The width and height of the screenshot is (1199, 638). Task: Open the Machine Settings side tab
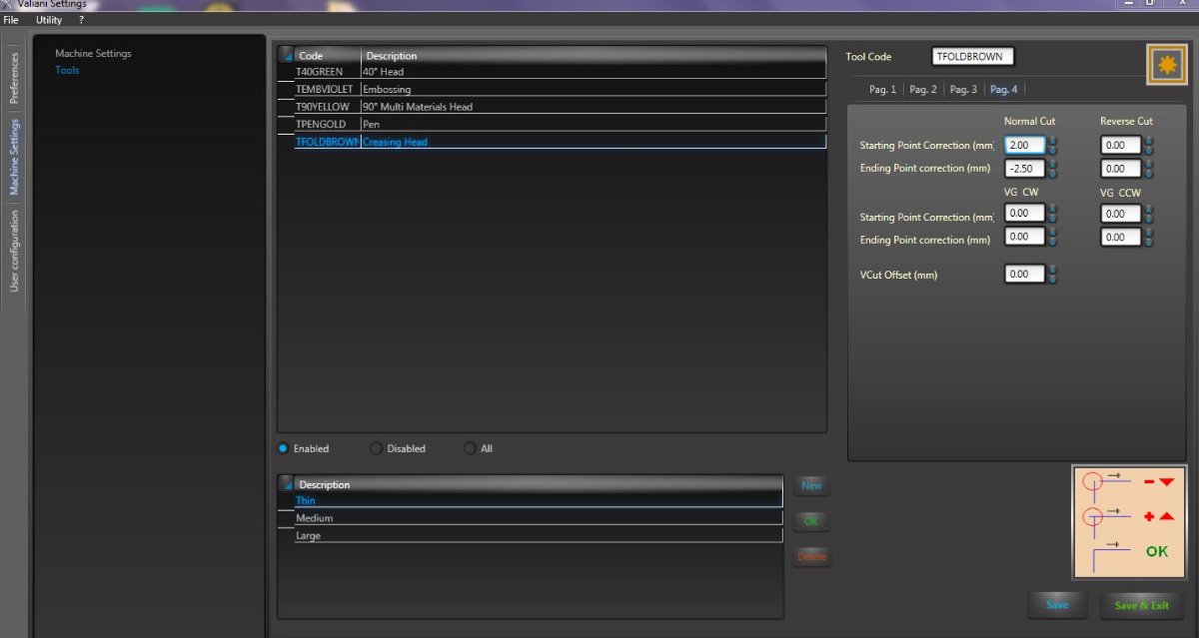point(14,156)
